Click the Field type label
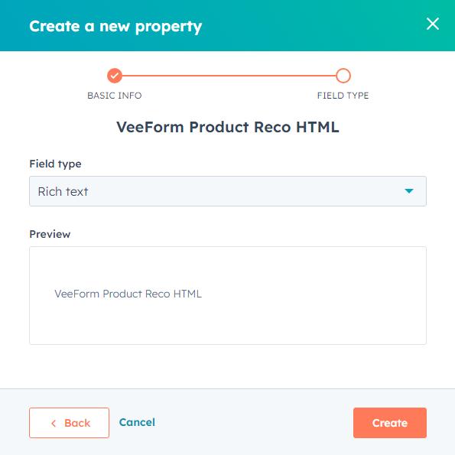This screenshot has height=455, width=455. (x=55, y=164)
